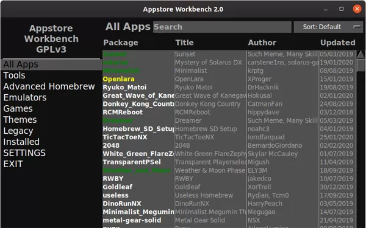Click the Weather & Moon Phase title

click(210, 170)
